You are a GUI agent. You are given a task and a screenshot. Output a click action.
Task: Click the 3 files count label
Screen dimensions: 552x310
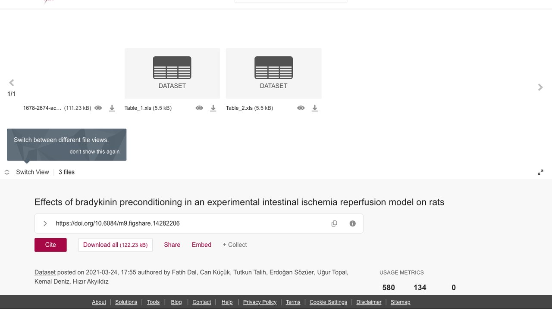(66, 172)
